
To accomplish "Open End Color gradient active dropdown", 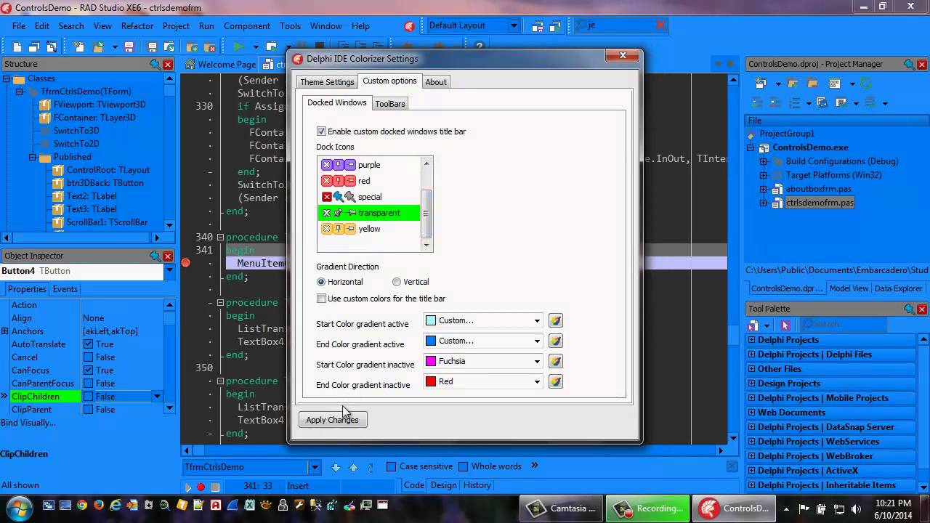I will (x=537, y=341).
